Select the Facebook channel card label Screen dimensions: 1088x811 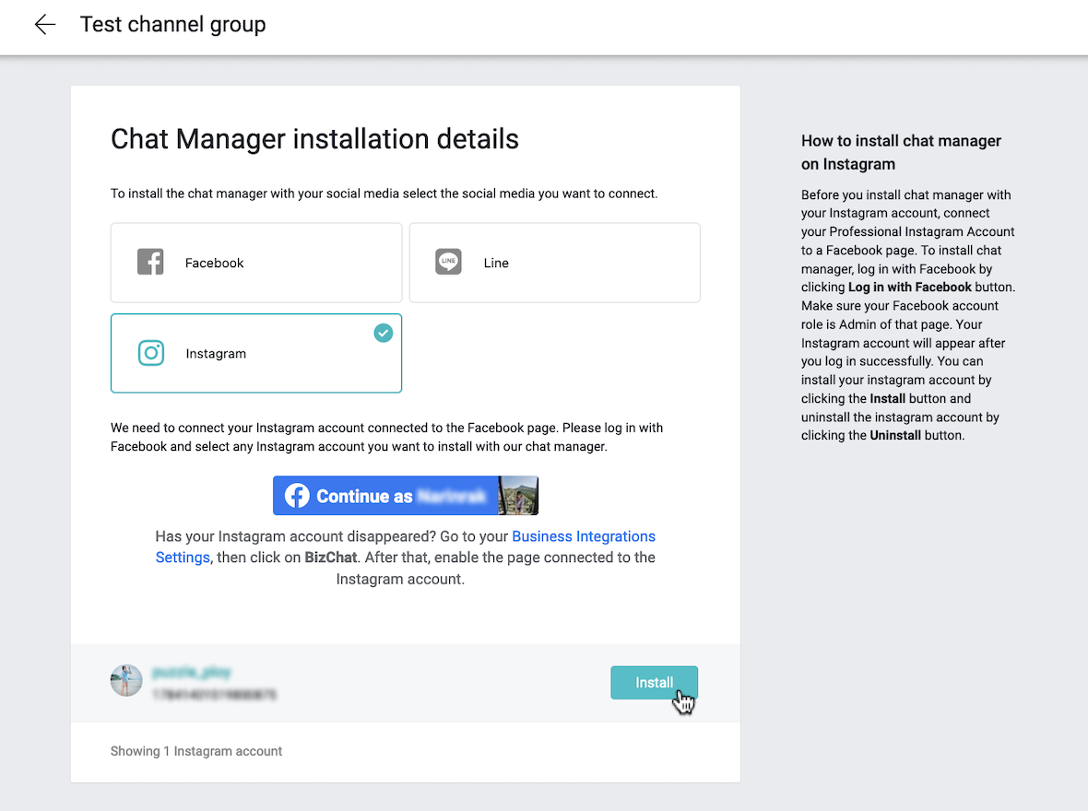214,263
